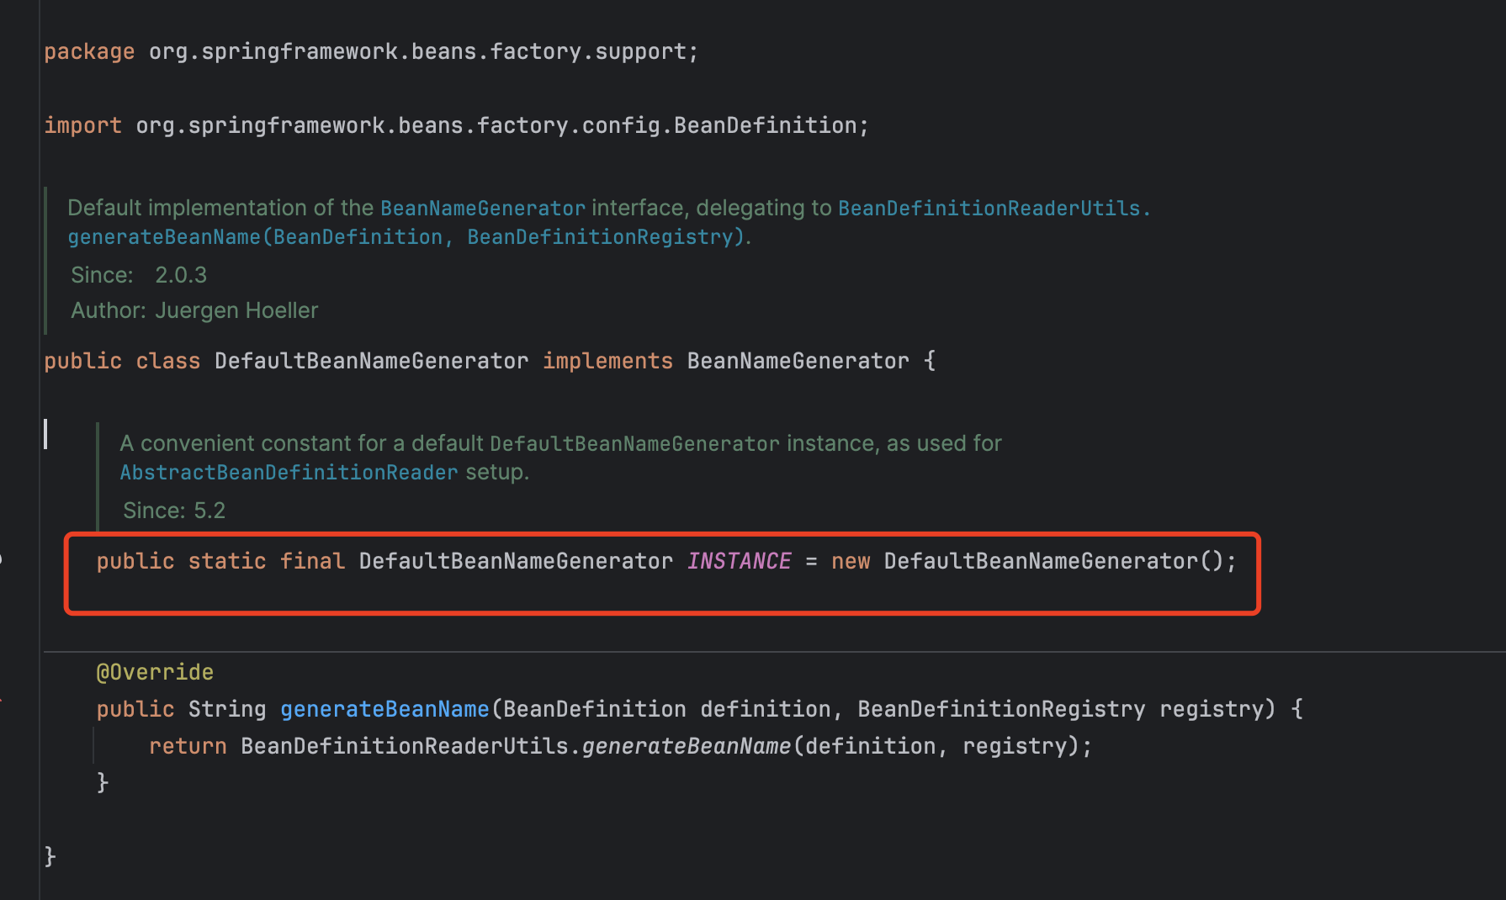Click the definition parameter name in the signature
The width and height of the screenshot is (1506, 900).
tap(765, 709)
